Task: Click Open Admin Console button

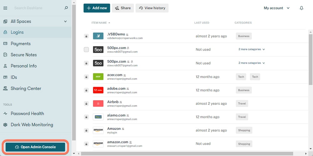Action: 35,147
